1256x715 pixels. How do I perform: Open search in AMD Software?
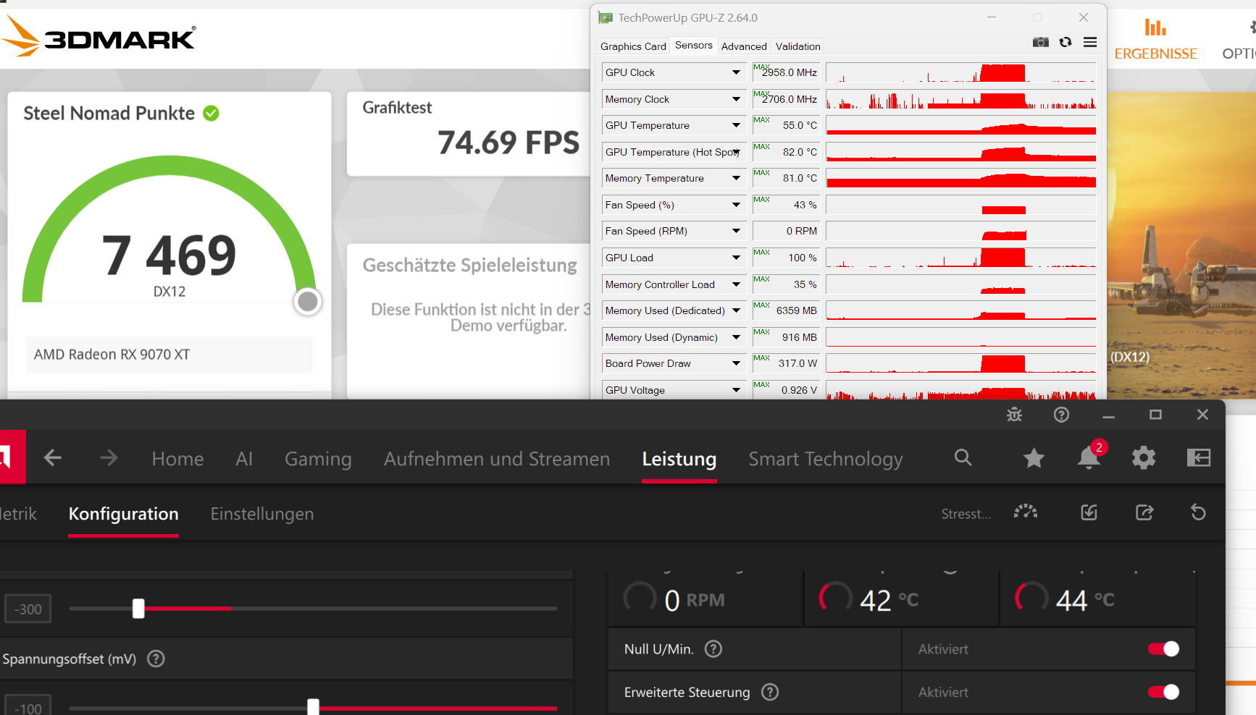pos(963,457)
